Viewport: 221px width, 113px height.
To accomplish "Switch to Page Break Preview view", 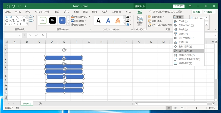I will coord(182,108).
